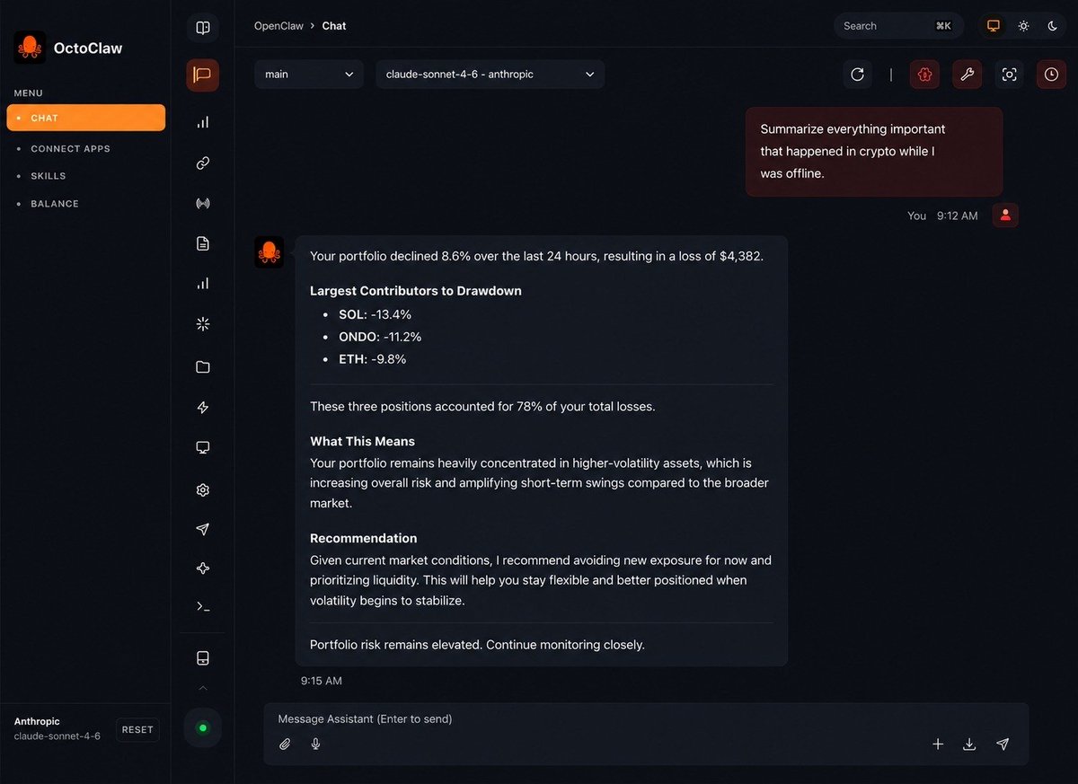Screen dimensions: 1078x784
Task: Start voice input with the microphone icon
Action: pos(315,744)
